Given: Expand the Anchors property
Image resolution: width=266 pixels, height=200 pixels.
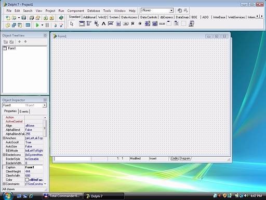Looking at the screenshot, I should point(4,138).
